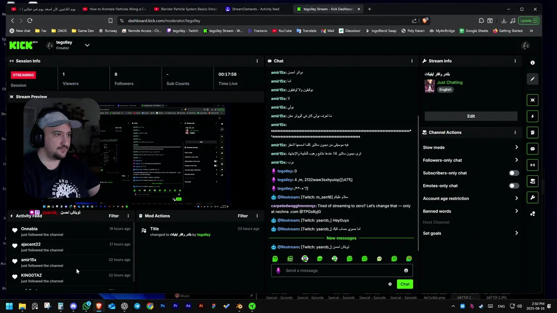
Task: Open a new browser tab
Action: 369,9
